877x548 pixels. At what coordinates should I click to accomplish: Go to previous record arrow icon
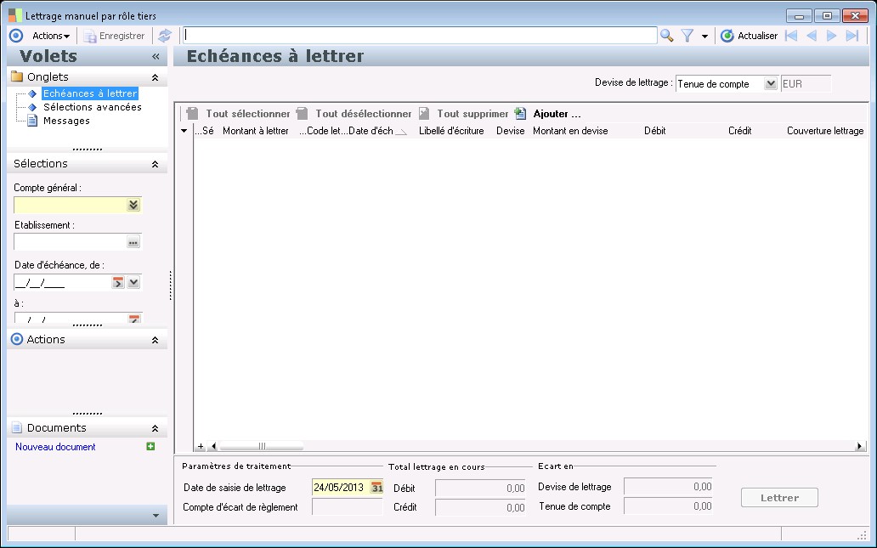click(x=812, y=36)
